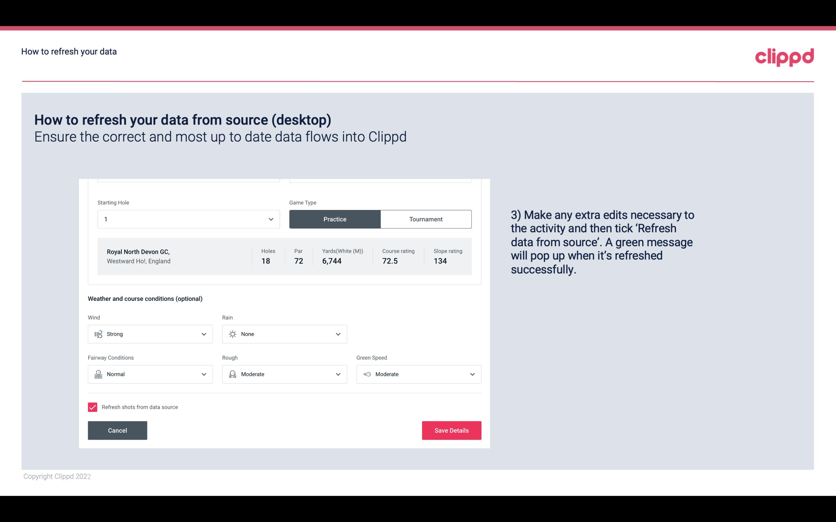
Task: Toggle the Practice game type button
Action: point(335,219)
